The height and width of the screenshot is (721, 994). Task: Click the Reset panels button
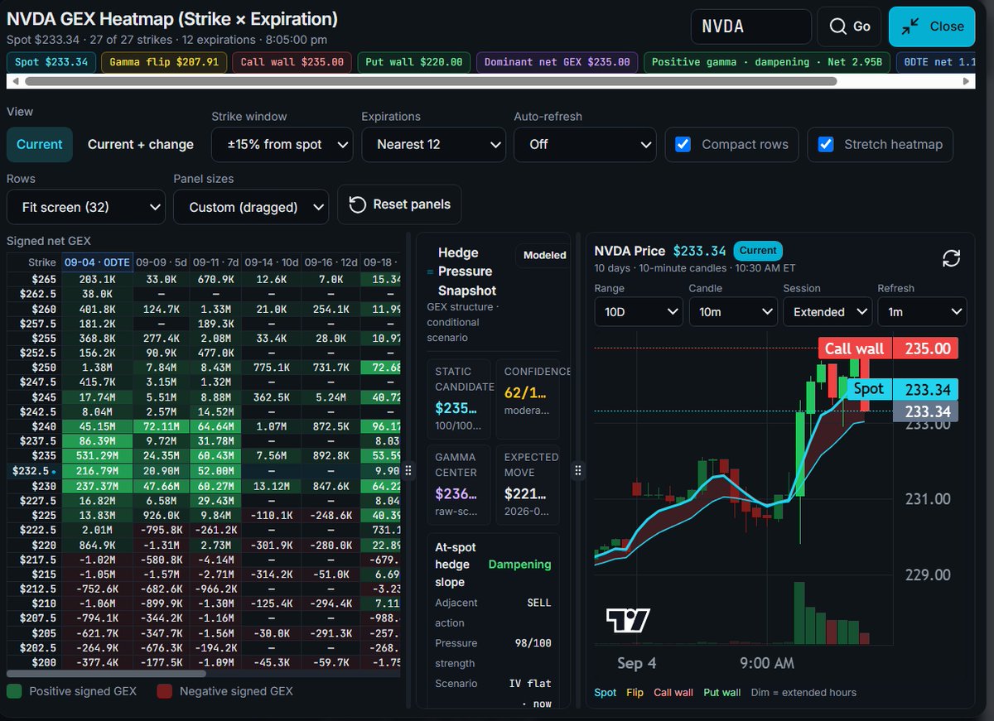399,204
